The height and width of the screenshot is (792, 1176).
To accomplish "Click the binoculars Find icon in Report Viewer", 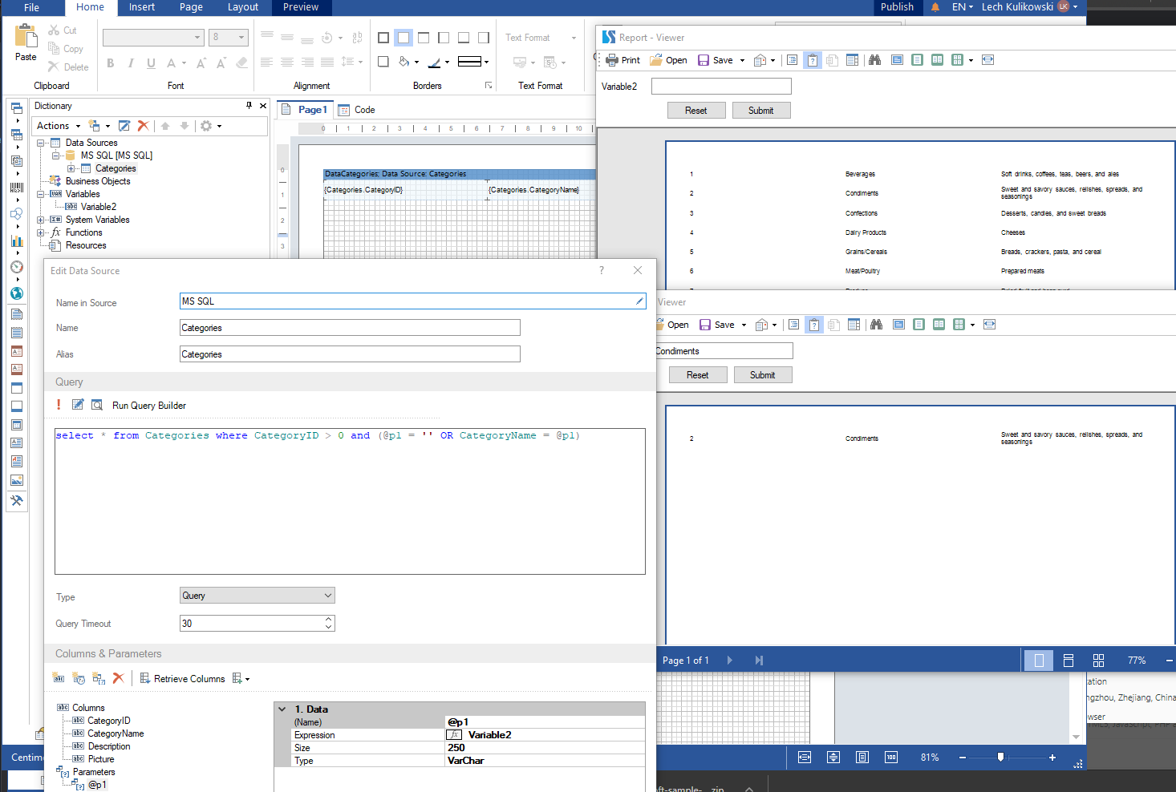I will (x=874, y=60).
